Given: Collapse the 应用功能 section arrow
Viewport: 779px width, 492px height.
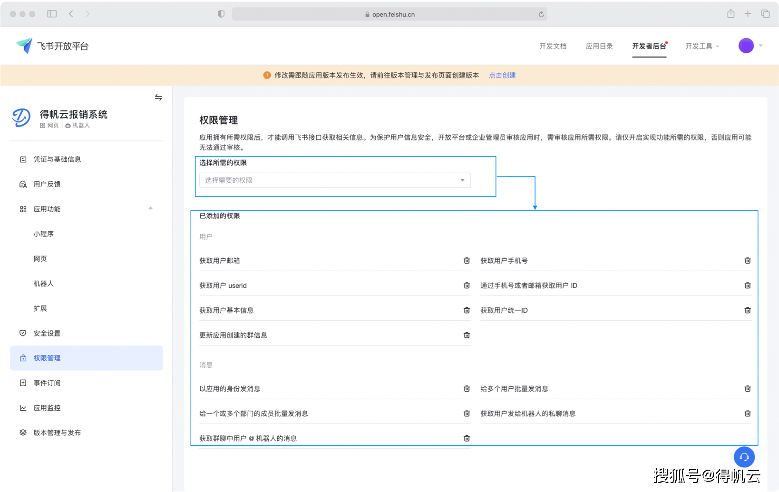Looking at the screenshot, I should click(150, 208).
